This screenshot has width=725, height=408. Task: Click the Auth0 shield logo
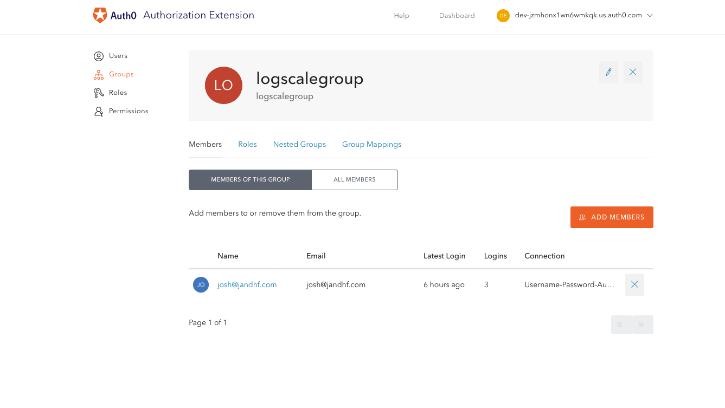pos(100,15)
